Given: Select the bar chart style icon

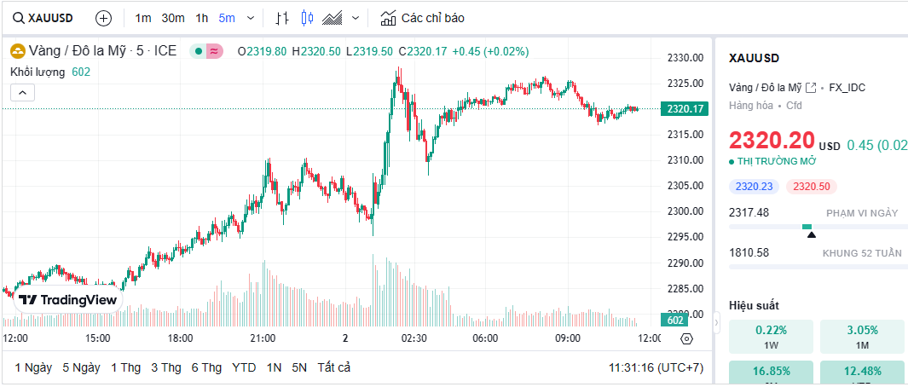Looking at the screenshot, I should (282, 18).
